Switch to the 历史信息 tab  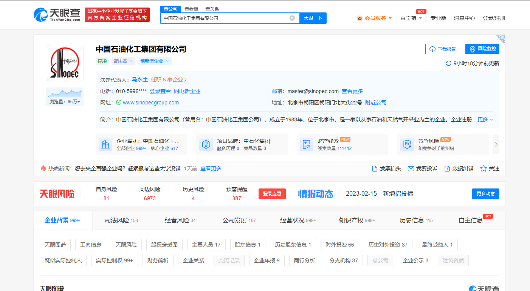[416, 220]
